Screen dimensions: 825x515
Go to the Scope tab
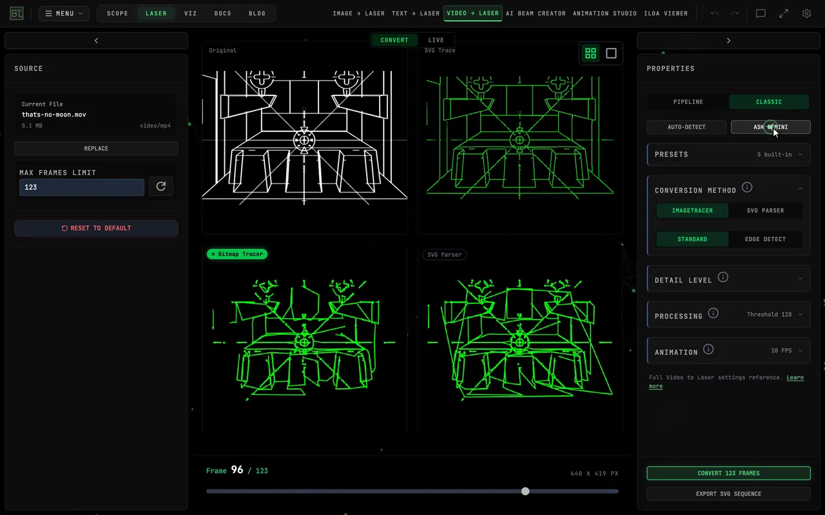[x=117, y=14]
